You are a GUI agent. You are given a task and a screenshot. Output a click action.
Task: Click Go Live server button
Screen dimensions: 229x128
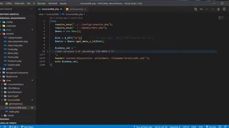click(x=211, y=127)
